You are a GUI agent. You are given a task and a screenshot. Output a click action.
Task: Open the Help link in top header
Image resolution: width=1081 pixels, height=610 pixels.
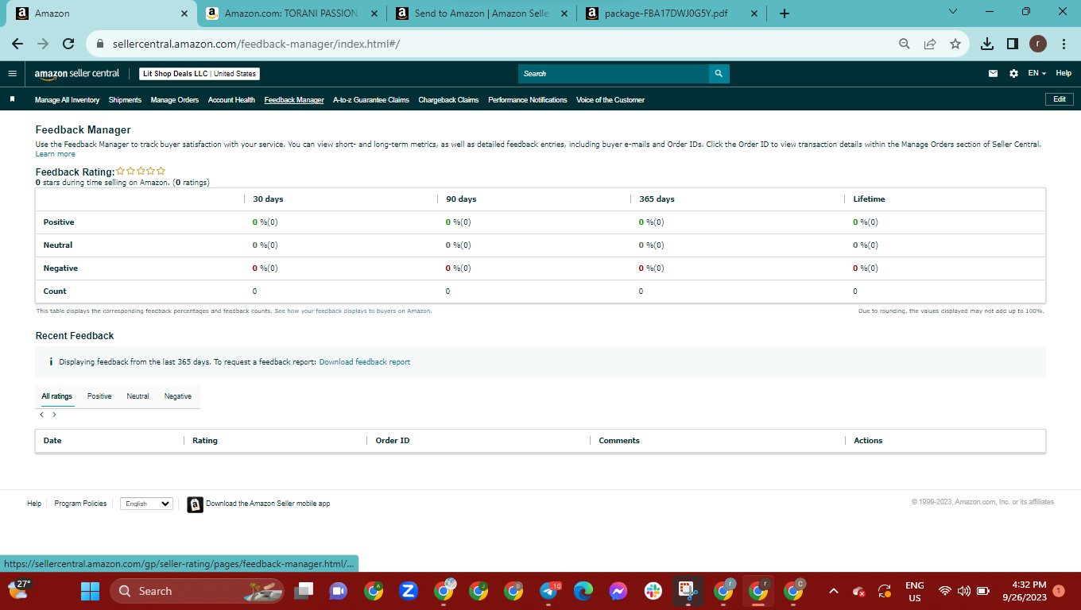tap(1064, 73)
